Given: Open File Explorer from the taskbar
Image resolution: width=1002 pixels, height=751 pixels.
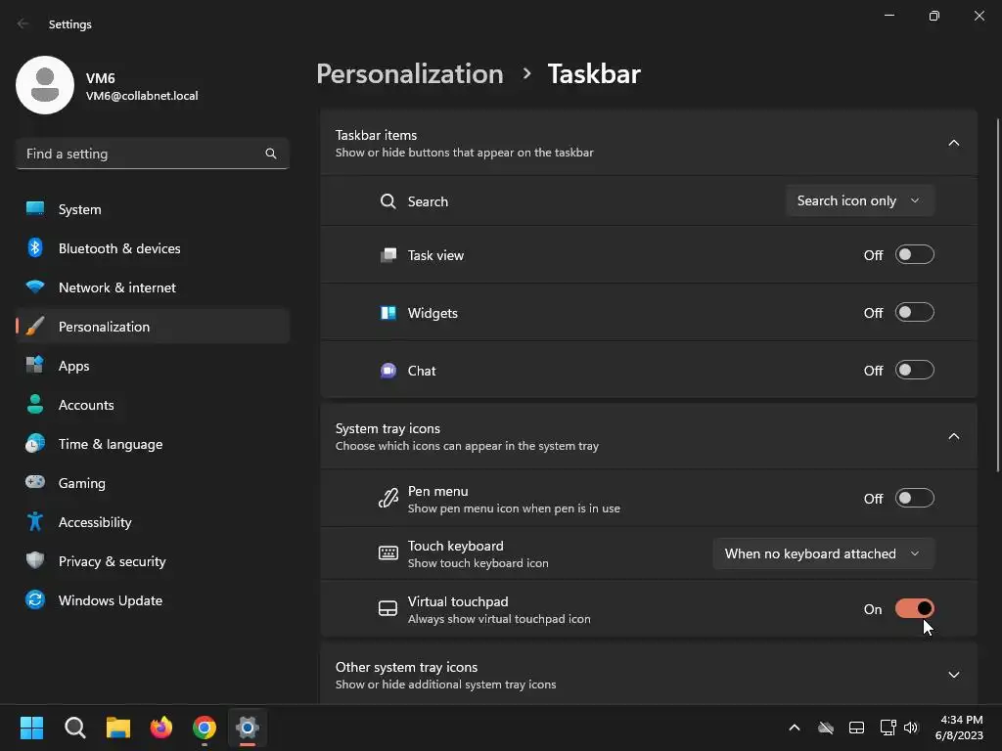Looking at the screenshot, I should pos(118,728).
